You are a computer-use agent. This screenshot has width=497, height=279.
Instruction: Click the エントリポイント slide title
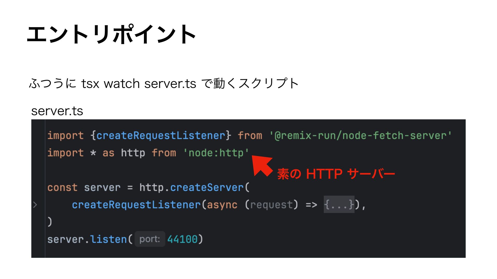click(111, 34)
